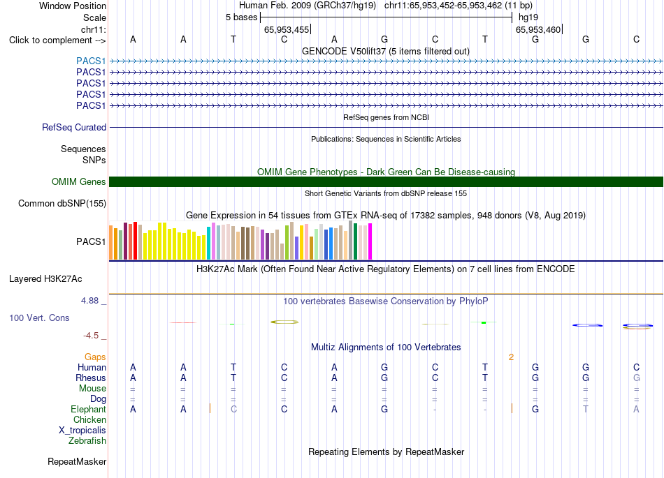Click the Dog species label
664x478 pixels.
(98, 399)
